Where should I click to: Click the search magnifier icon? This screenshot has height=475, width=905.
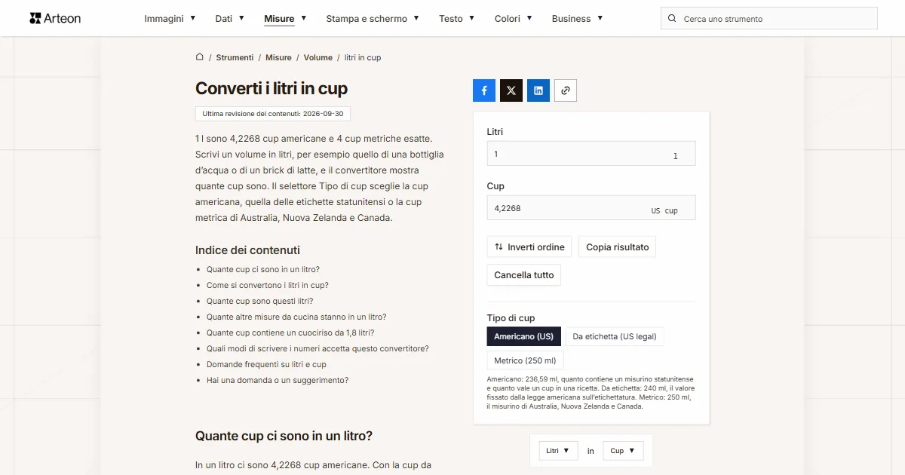click(673, 19)
